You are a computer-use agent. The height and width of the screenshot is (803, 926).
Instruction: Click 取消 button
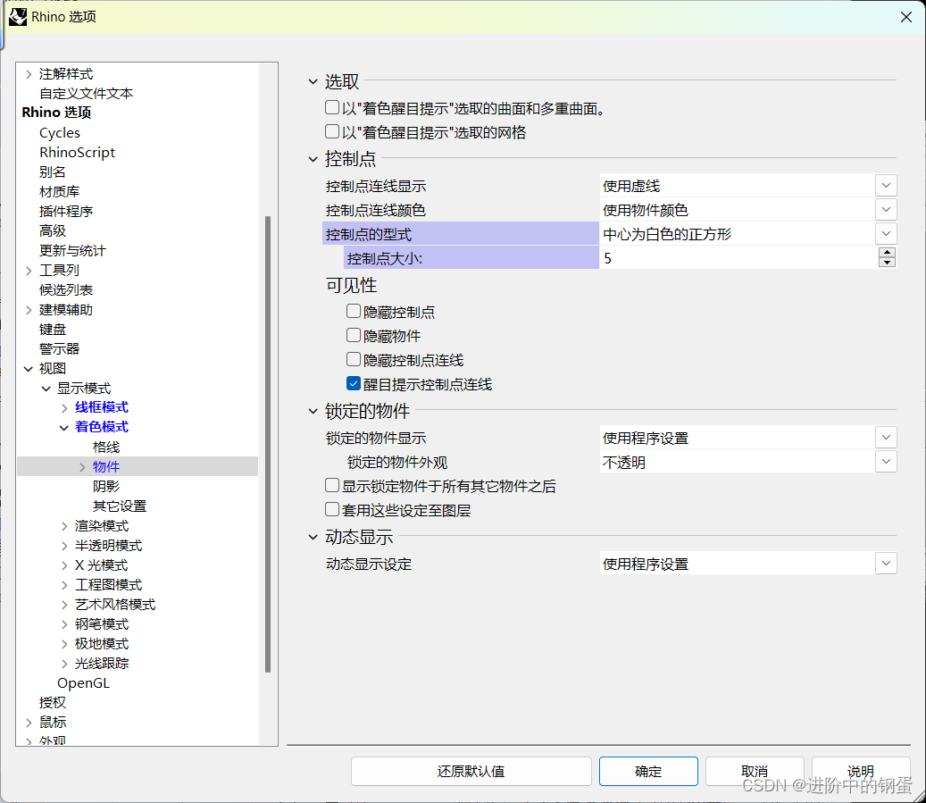755,771
